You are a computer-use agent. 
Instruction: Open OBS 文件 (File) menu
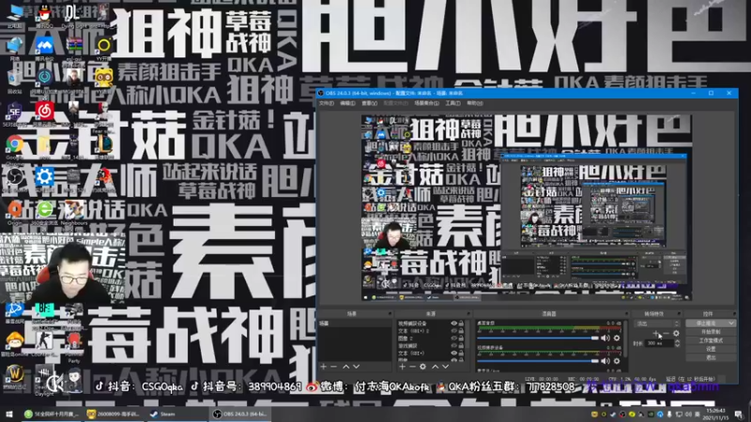click(x=326, y=103)
